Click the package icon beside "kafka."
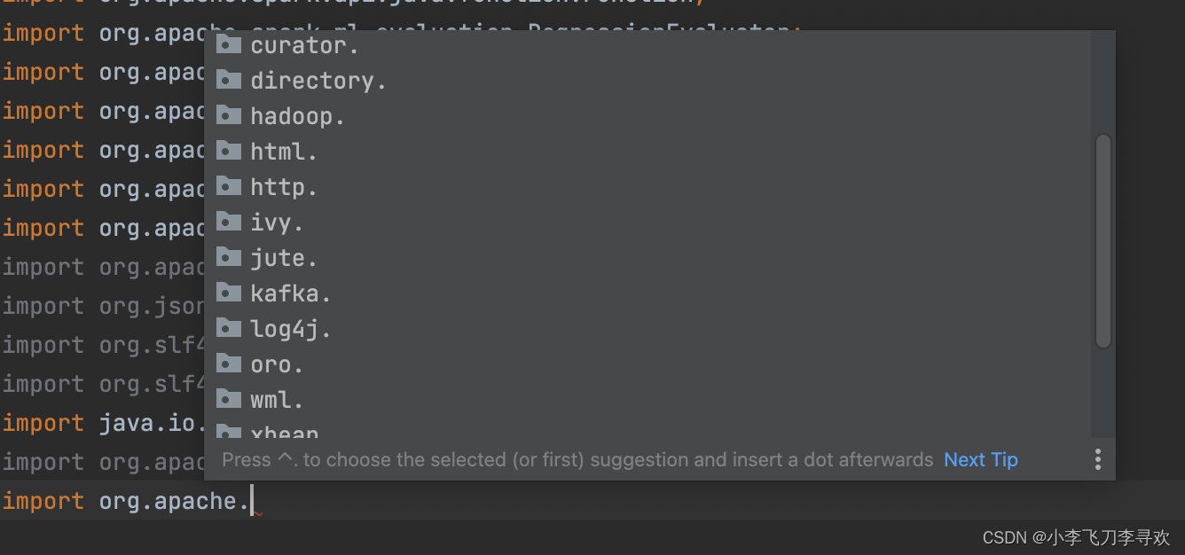 (229, 293)
